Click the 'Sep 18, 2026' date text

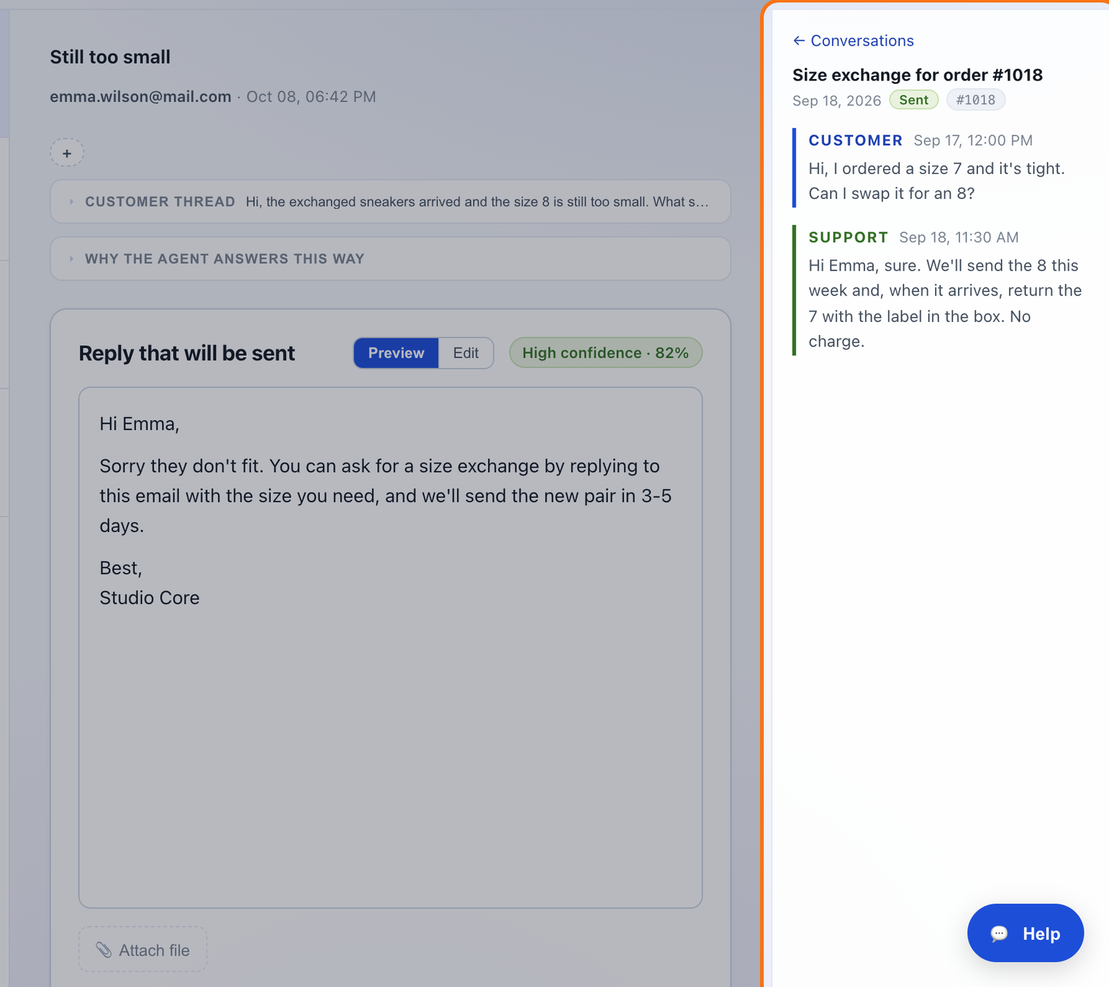point(837,101)
